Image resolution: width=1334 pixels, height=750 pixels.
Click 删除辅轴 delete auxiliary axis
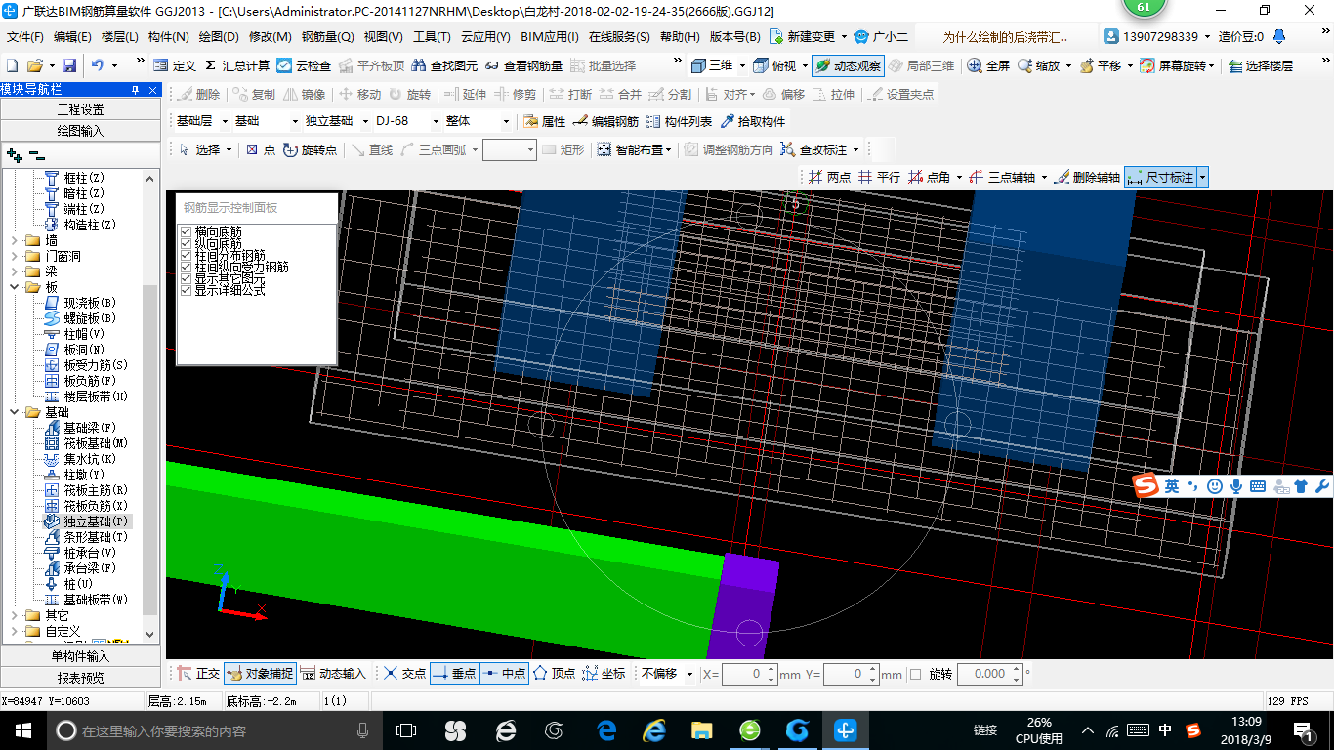click(1087, 177)
